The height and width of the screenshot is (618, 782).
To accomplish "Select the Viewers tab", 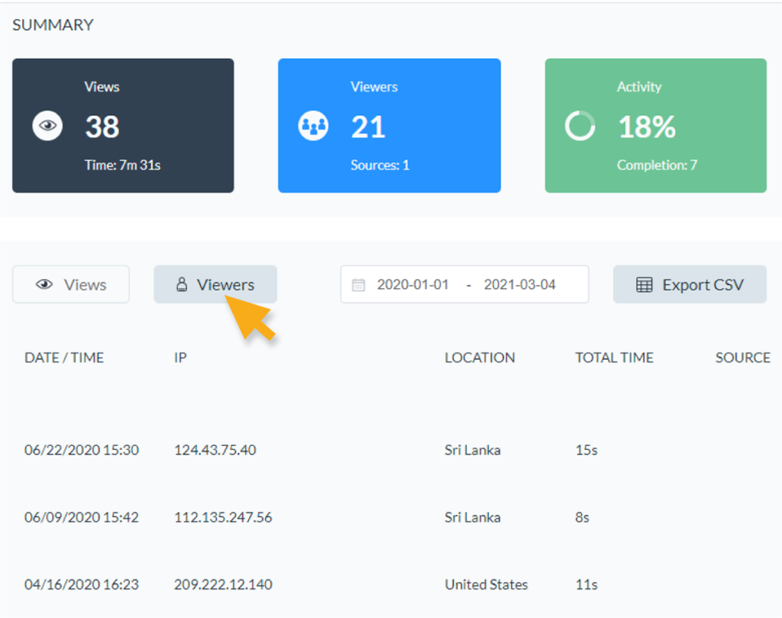I will 215,285.
